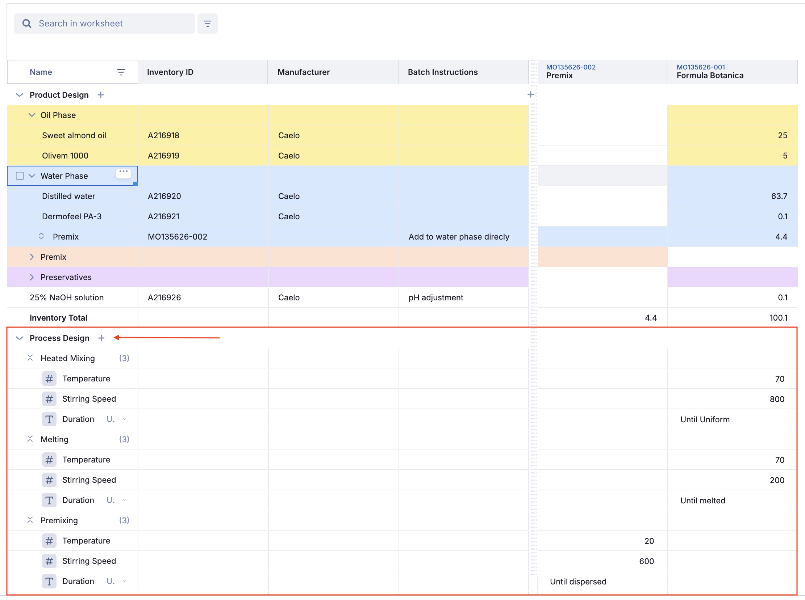Collapse the Heated Mixing step group
Image resolution: width=805 pixels, height=600 pixels.
click(30, 358)
